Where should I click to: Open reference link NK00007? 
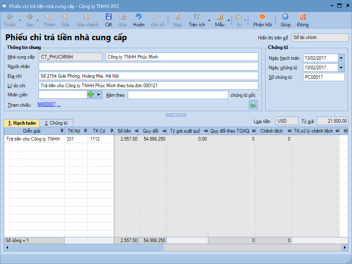pos(47,104)
